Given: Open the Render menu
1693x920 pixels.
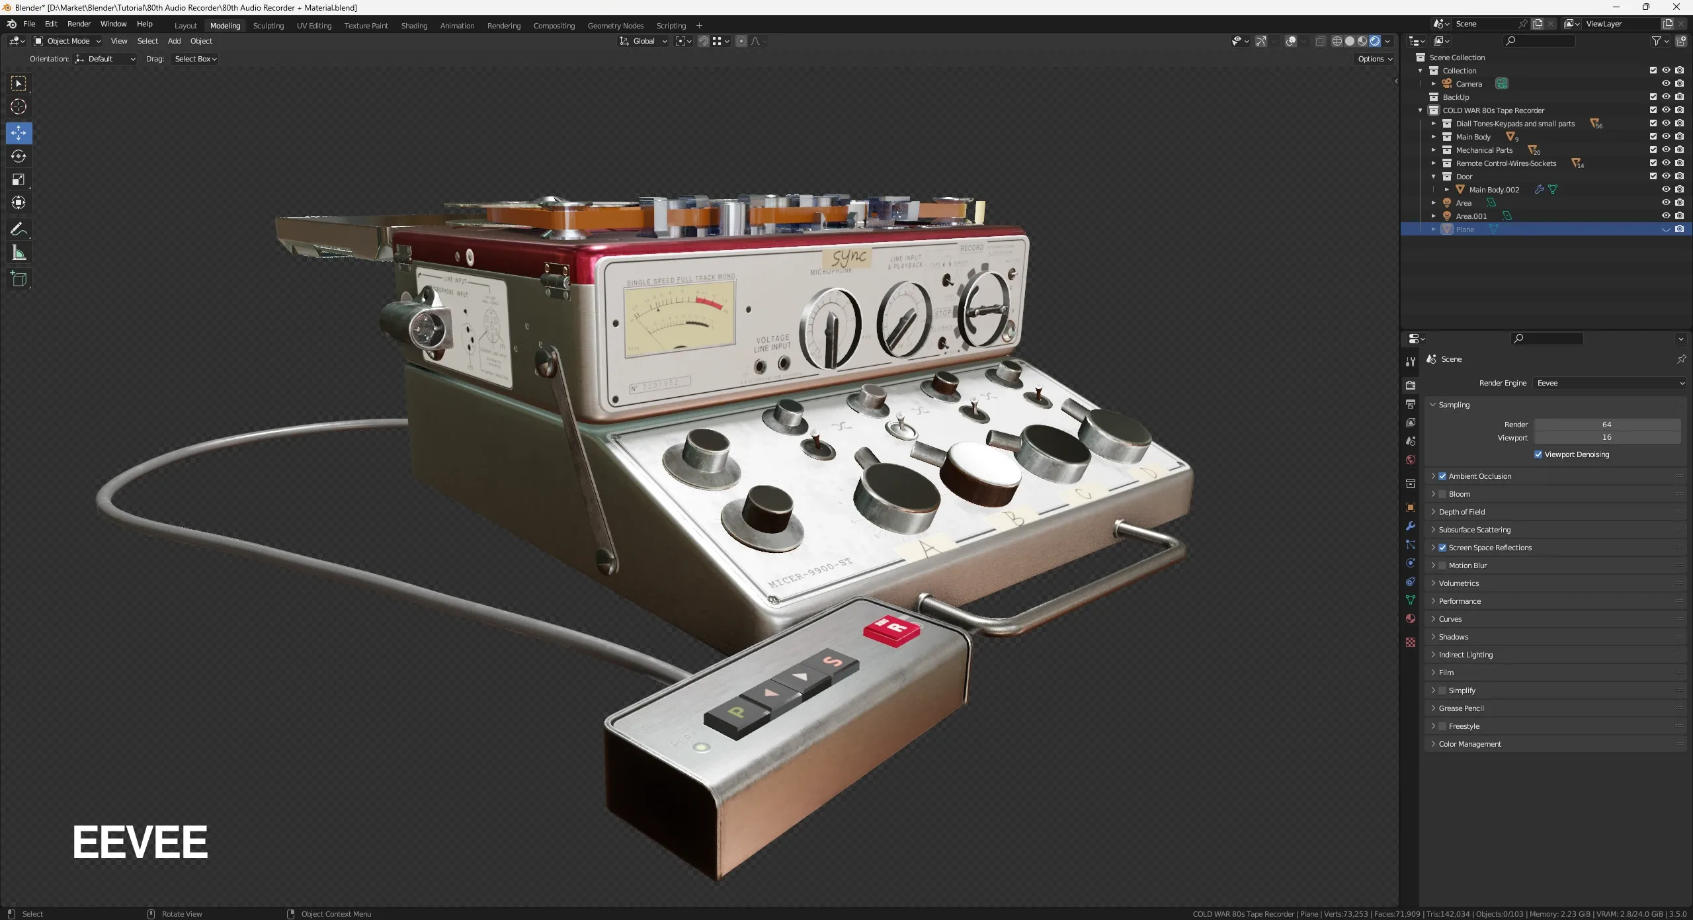Looking at the screenshot, I should (79, 24).
